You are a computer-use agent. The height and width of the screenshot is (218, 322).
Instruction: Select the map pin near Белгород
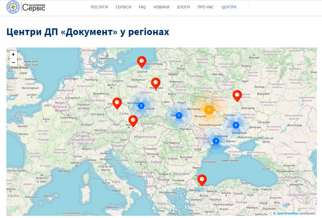pos(237,95)
